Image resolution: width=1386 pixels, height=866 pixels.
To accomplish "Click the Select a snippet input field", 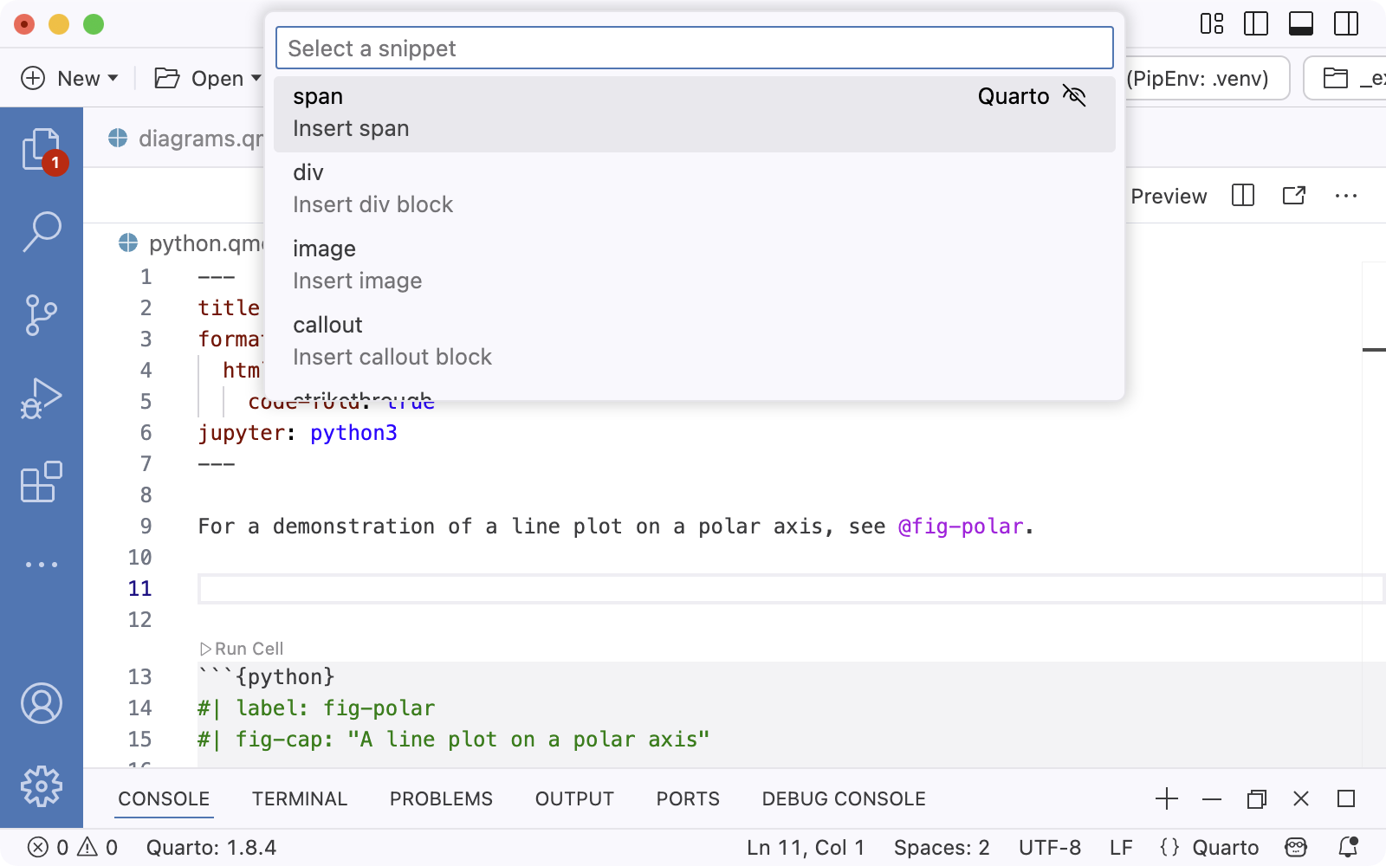I will pos(693,48).
